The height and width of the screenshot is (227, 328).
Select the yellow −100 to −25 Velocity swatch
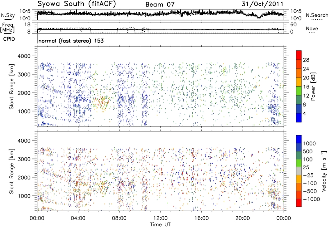click(299, 179)
